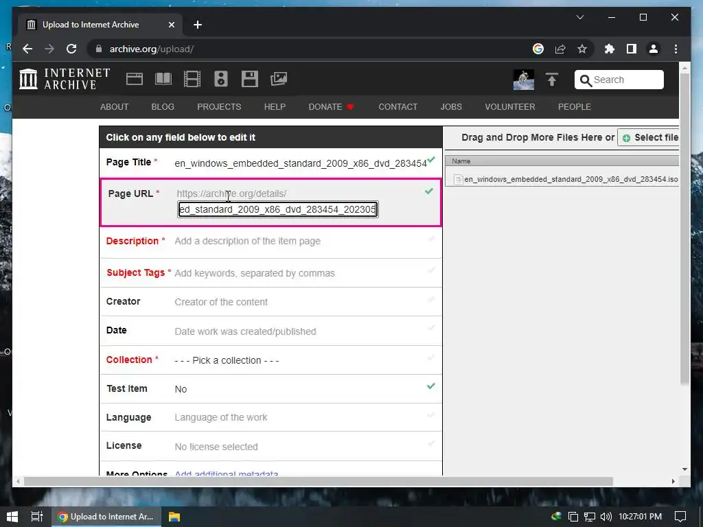Screen dimensions: 703x527
Task: Close the Upload to Internet Archive tab
Action: click(x=171, y=25)
